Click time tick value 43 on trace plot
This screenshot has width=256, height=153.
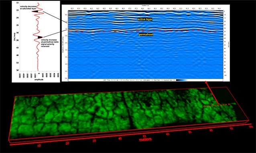(17, 48)
